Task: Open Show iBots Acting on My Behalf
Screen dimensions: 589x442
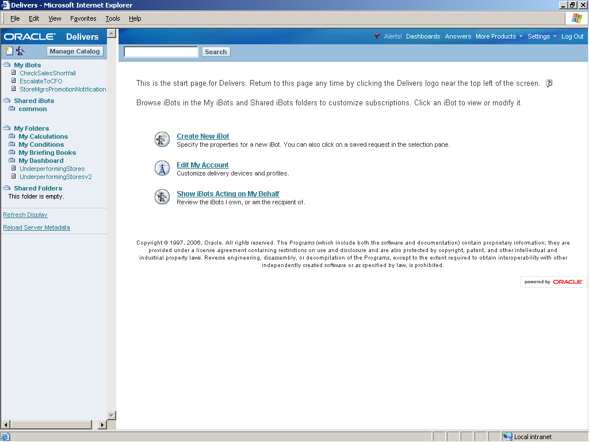Action: tap(228, 193)
